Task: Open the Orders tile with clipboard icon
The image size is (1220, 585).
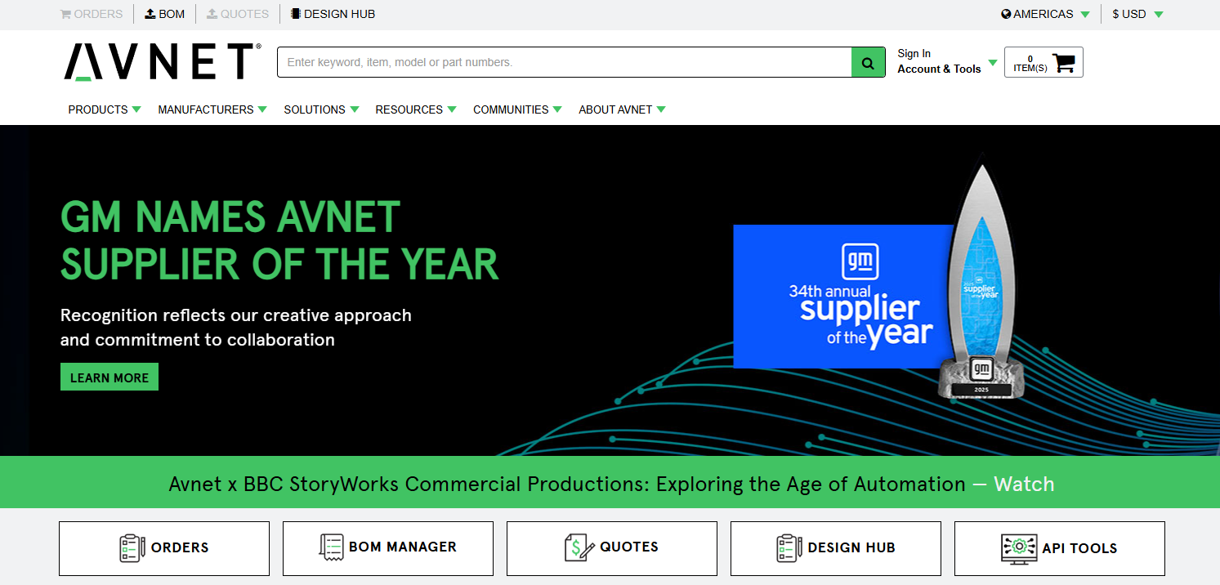Action: point(164,548)
